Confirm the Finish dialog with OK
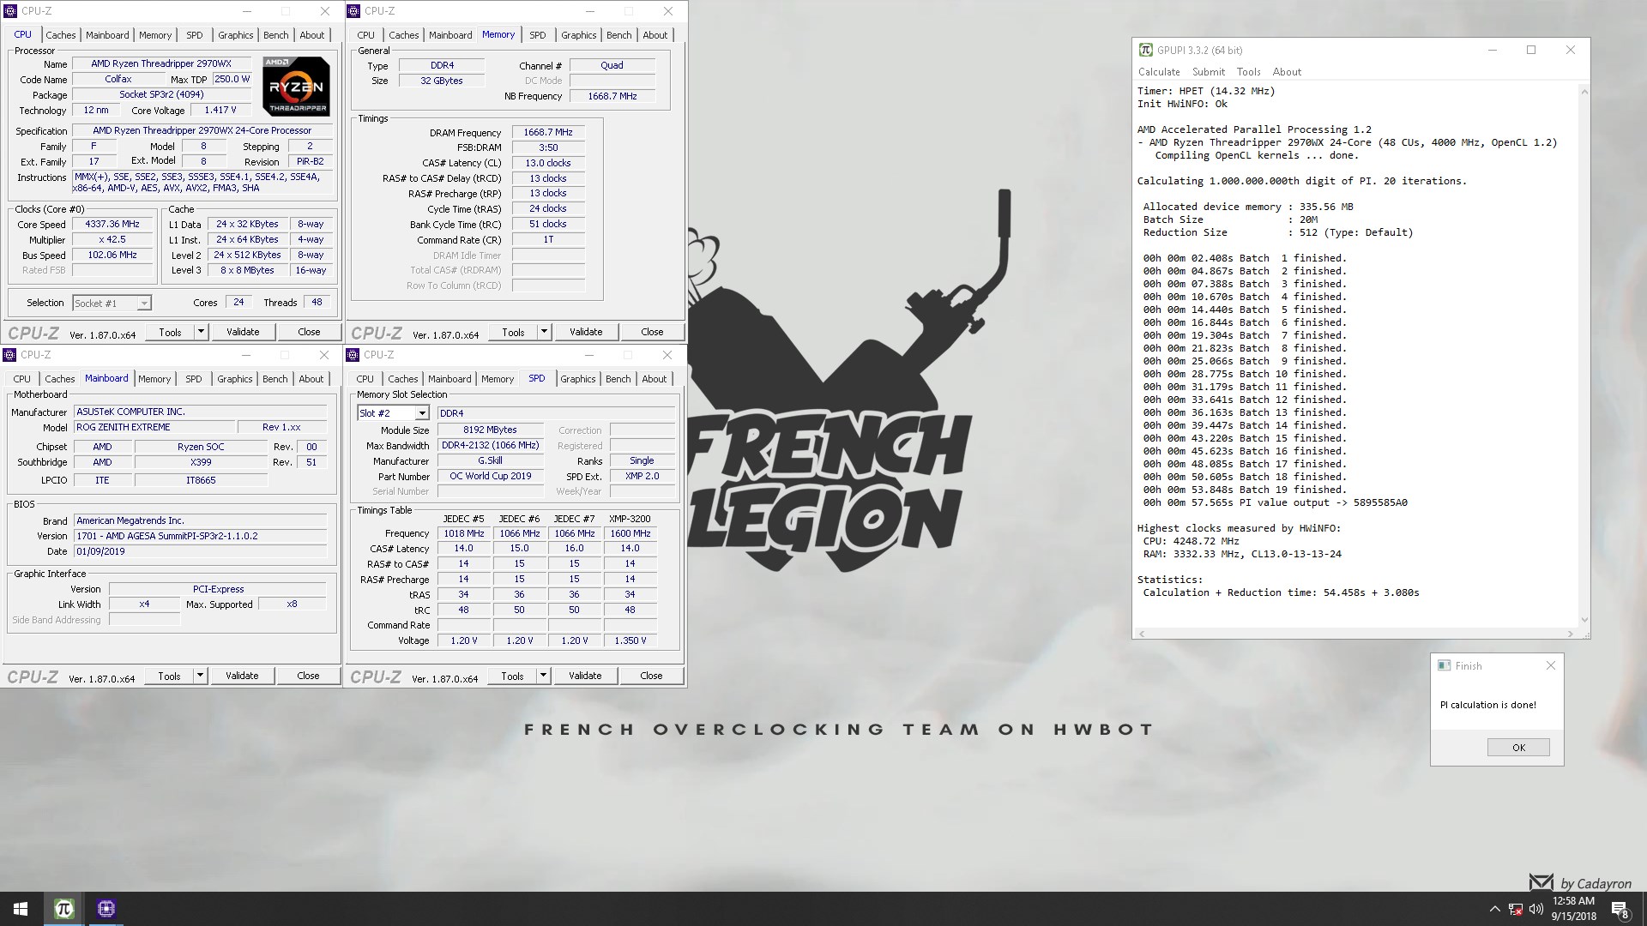 [1518, 747]
